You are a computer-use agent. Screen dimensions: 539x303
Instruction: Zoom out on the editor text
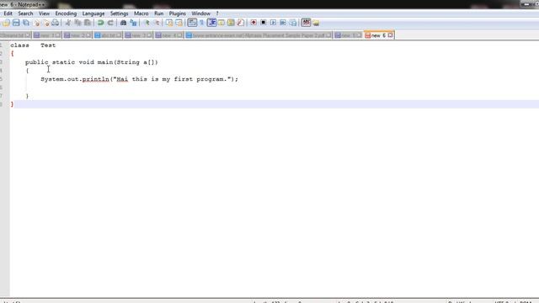157,23
